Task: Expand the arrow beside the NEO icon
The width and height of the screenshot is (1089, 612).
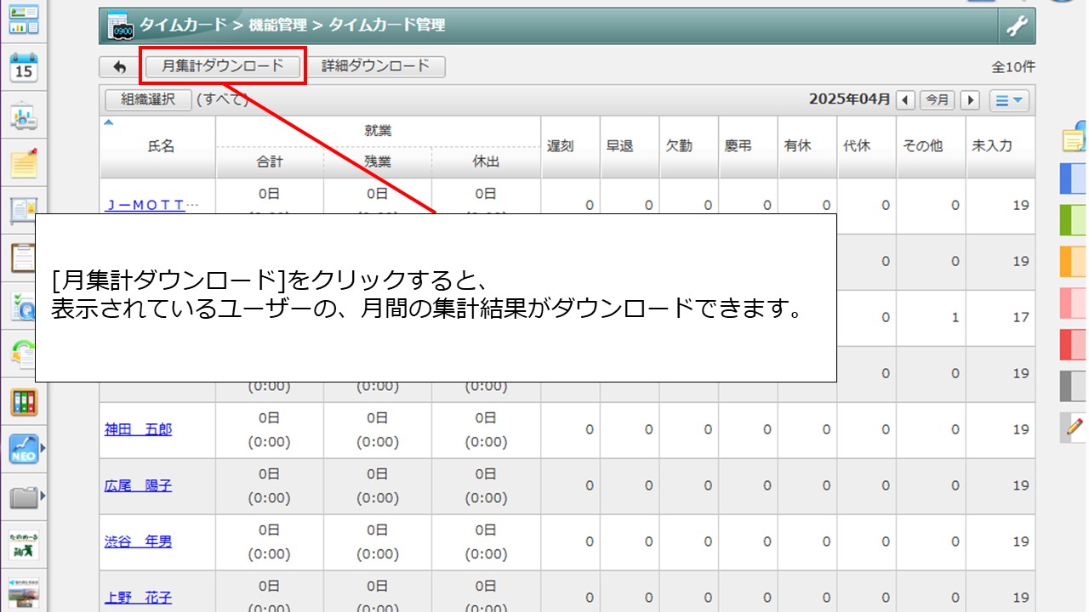Action: pos(43,447)
